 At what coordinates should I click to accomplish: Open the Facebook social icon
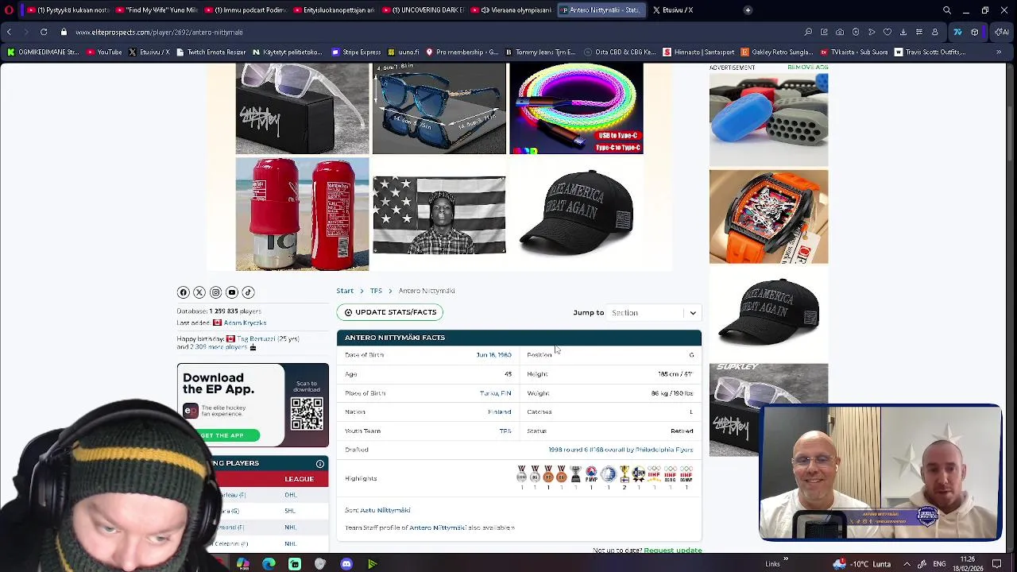183,292
